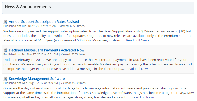This screenshot has height=101, width=197.
Task: Open Declined MasterCard Payments Activated Now article
Action: (x=47, y=50)
